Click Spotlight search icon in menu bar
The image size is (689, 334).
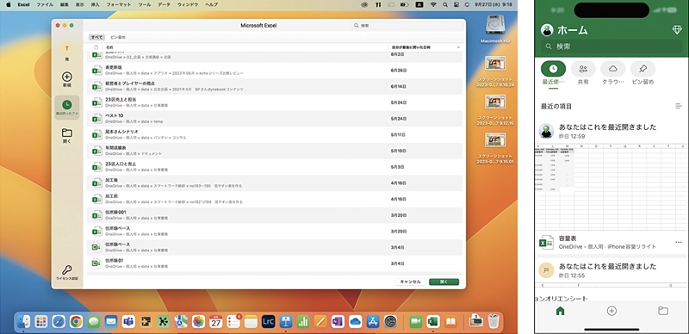coord(445,4)
